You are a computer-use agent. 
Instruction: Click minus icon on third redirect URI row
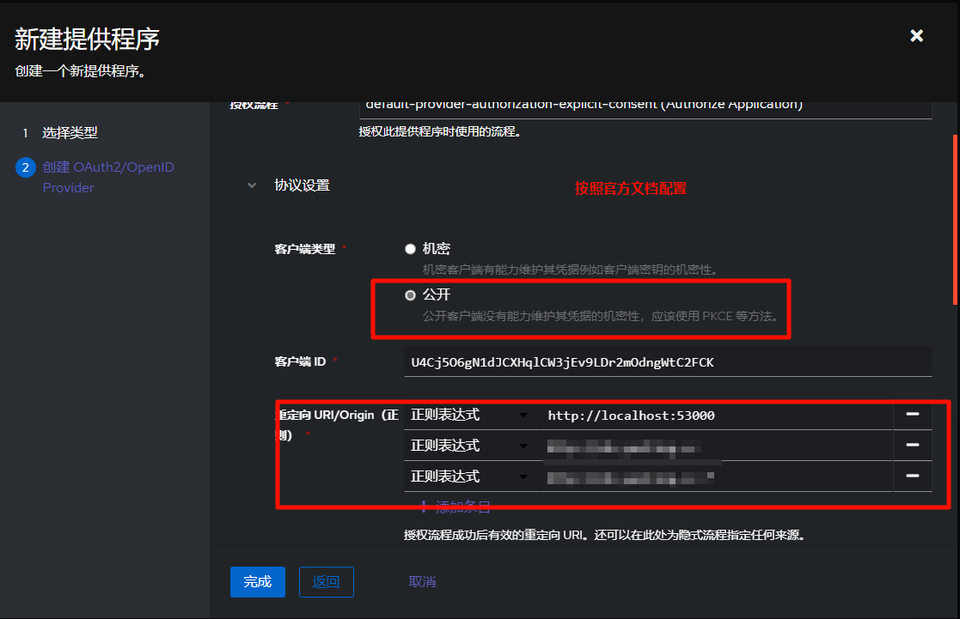[x=913, y=476]
